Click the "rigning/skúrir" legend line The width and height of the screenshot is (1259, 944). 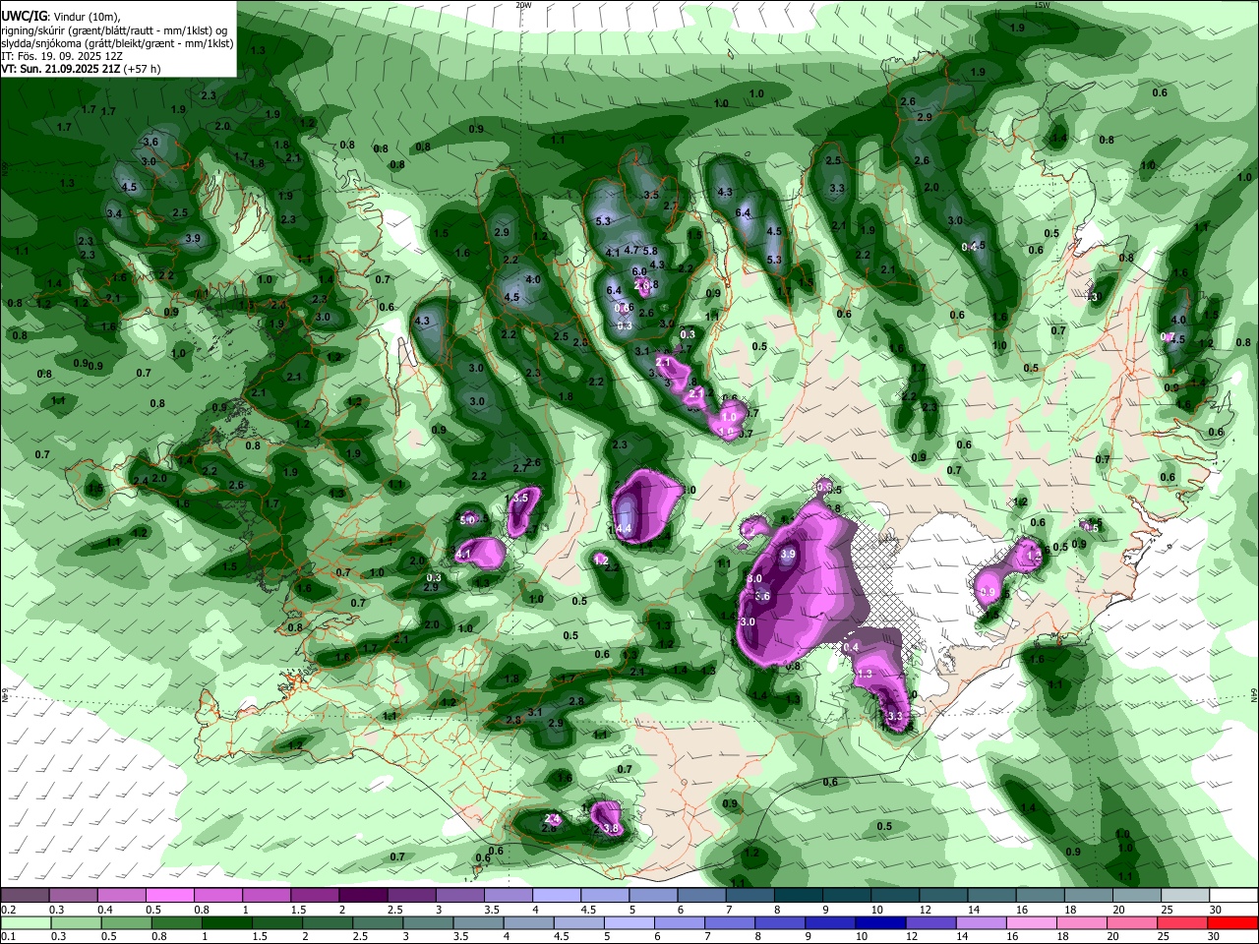tap(116, 30)
